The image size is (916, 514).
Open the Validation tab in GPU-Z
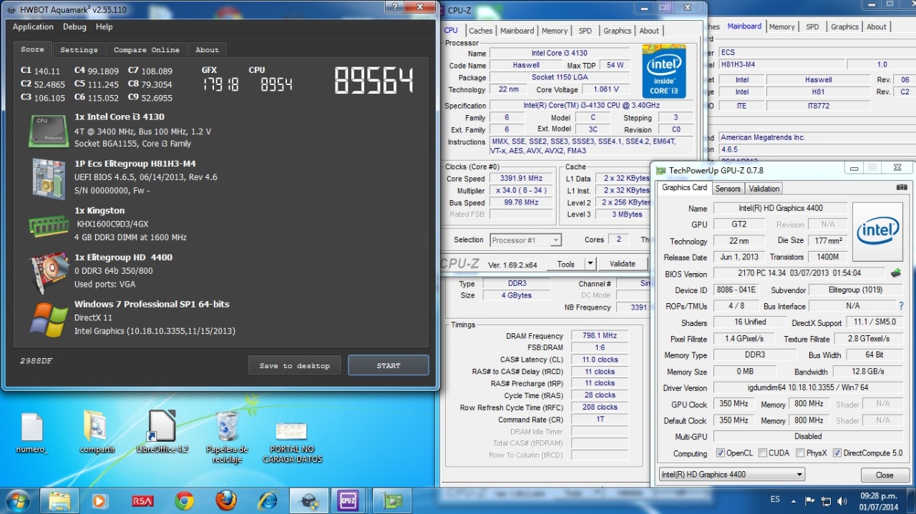click(764, 189)
